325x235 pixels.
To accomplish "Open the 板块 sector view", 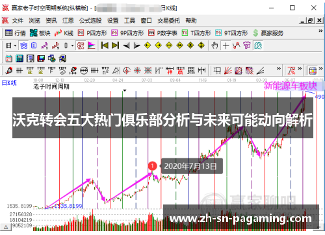I will (x=40, y=33).
